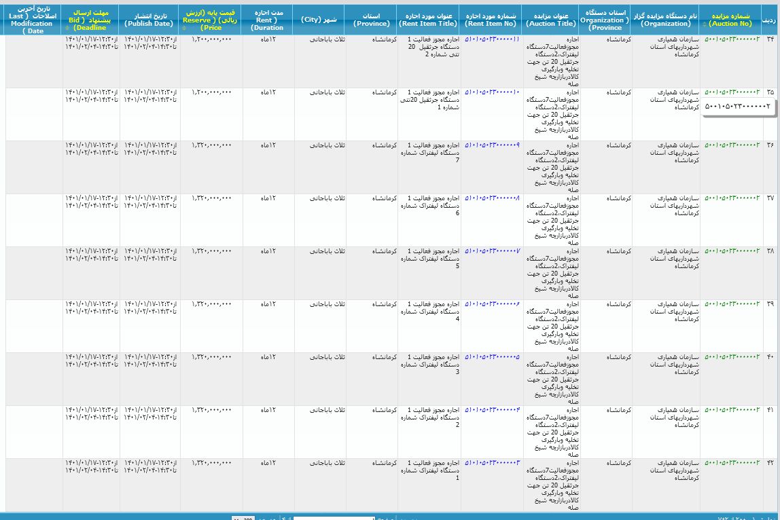The width and height of the screenshot is (780, 520).
Task: Open the auction number link in row 36
Action: [x=732, y=145]
